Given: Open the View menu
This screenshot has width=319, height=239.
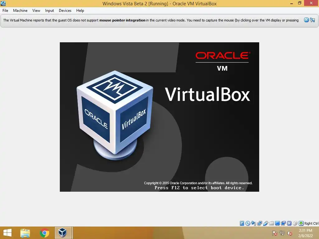Looking at the screenshot, I should point(36,11).
